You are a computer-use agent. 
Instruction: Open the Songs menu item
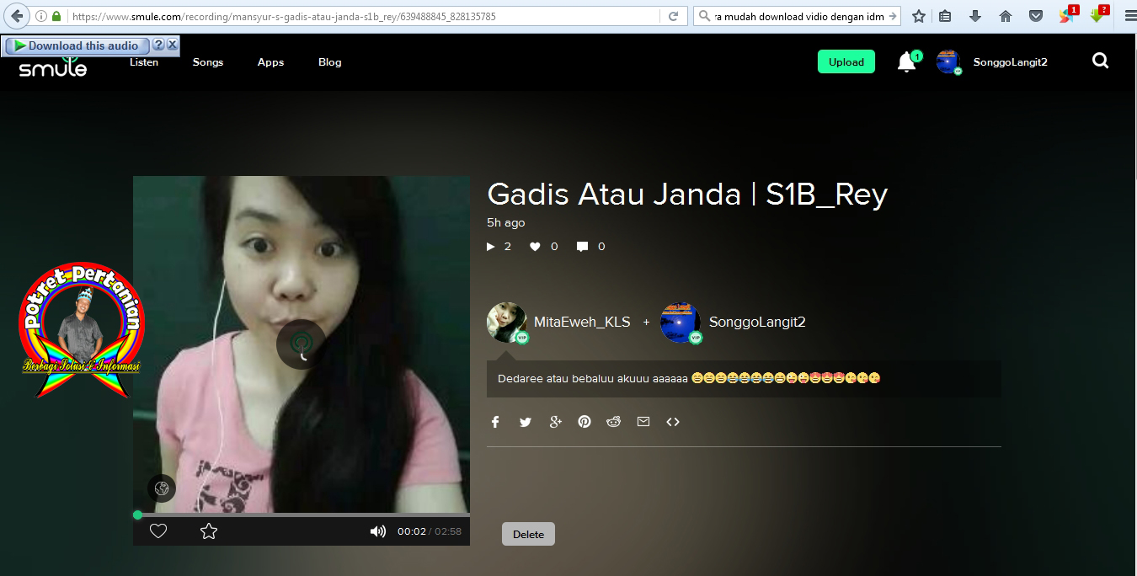pos(208,61)
